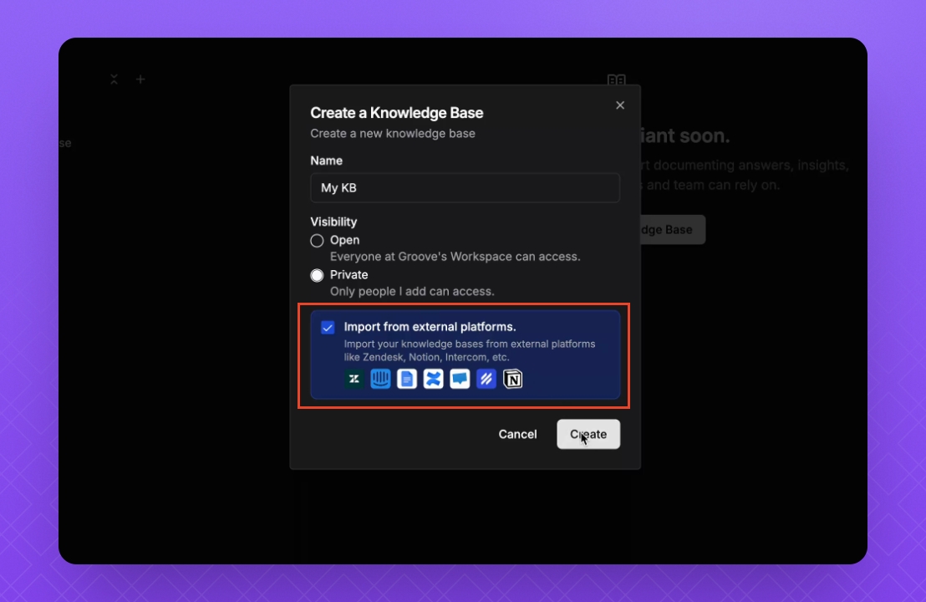Click 'Create a new knowledge base' subtitle
The width and height of the screenshot is (926, 602).
(393, 134)
